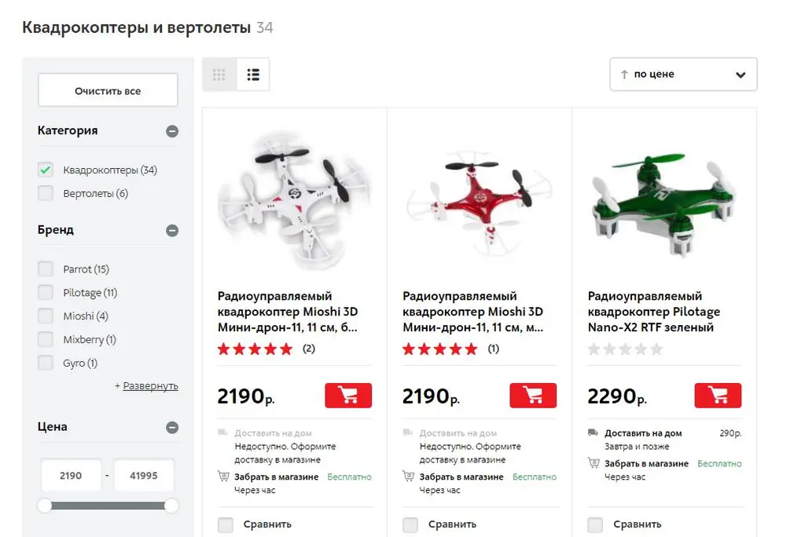The image size is (805, 537).
Task: Add white Mioshi 3D drone to cart
Action: [348, 396]
